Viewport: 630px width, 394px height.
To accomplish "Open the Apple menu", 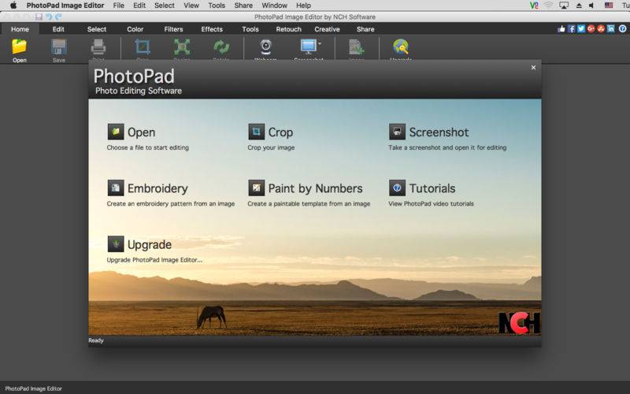I will click(x=13, y=6).
